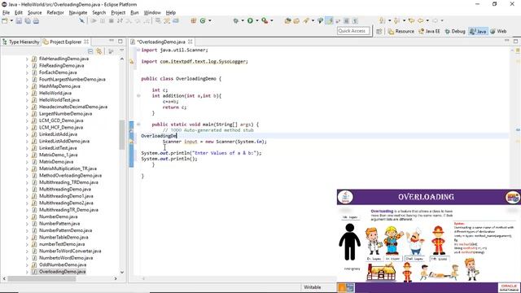Click the Quick Access search field
This screenshot has height=293, width=521.
(352, 31)
